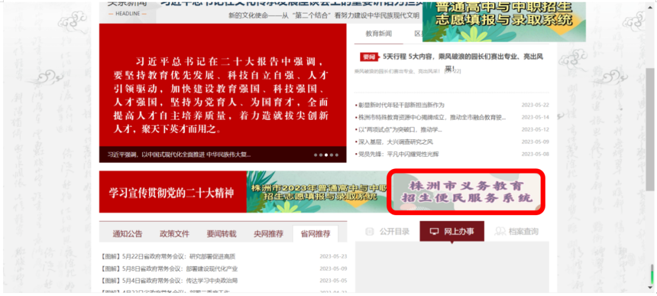Open 株洲市义务教育招生便民服务系统 banner

point(465,191)
